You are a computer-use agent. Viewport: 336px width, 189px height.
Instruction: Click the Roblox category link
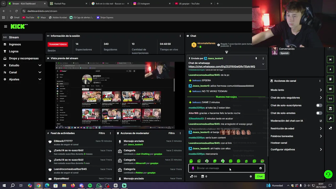click(139, 173)
